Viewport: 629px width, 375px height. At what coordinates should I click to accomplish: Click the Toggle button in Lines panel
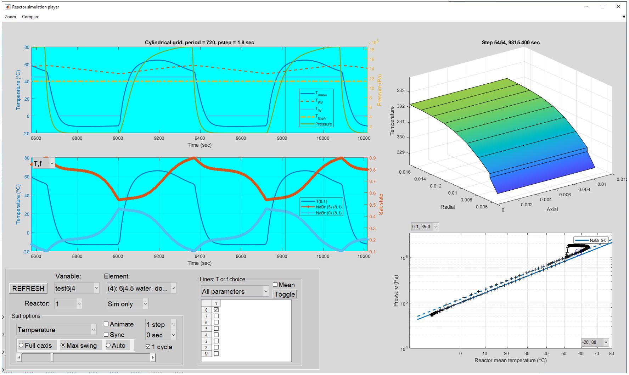pyautogui.click(x=284, y=294)
